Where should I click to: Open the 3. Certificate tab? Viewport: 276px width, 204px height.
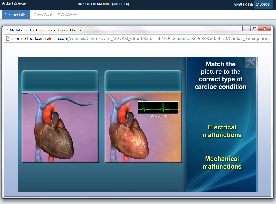(x=67, y=15)
